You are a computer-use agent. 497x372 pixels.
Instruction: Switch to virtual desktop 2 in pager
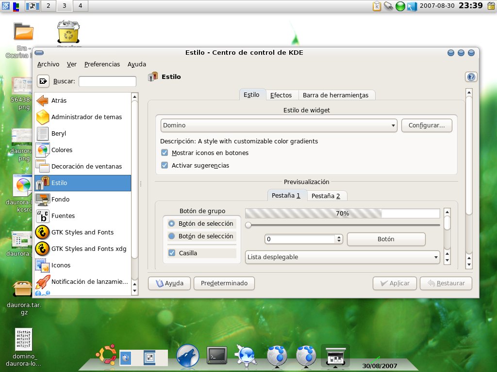[48, 6]
